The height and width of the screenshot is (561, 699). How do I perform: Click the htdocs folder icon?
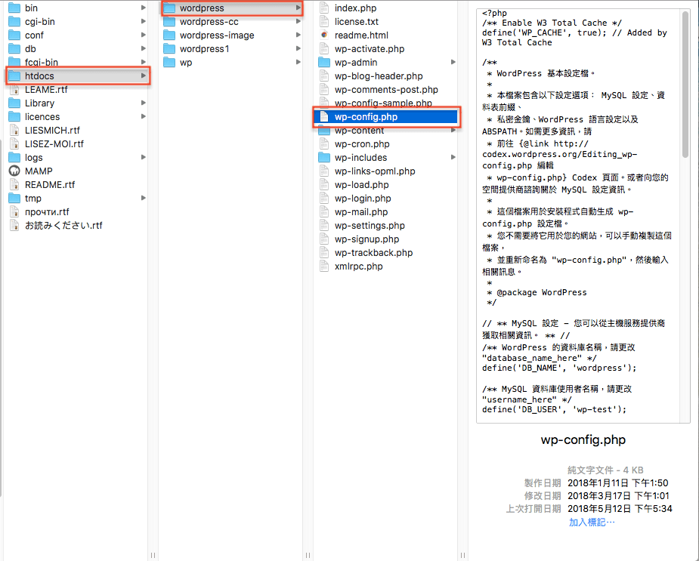tap(14, 76)
